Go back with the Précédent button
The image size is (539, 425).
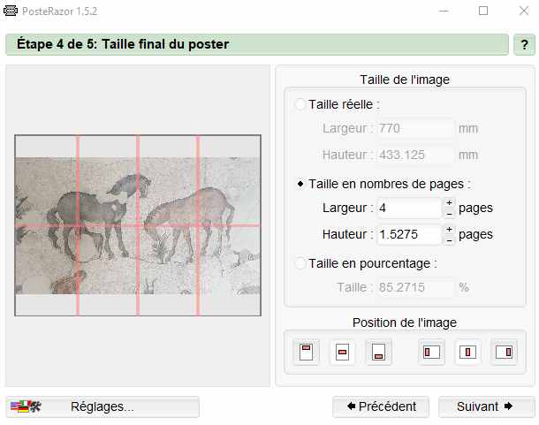click(381, 406)
